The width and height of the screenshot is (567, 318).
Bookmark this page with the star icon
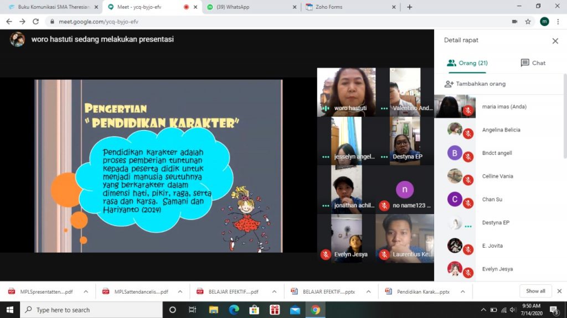(x=528, y=22)
